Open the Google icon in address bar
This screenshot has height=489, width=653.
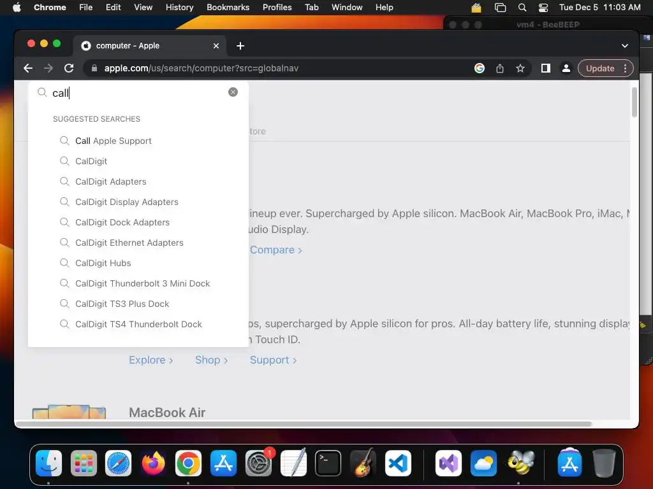(x=480, y=68)
